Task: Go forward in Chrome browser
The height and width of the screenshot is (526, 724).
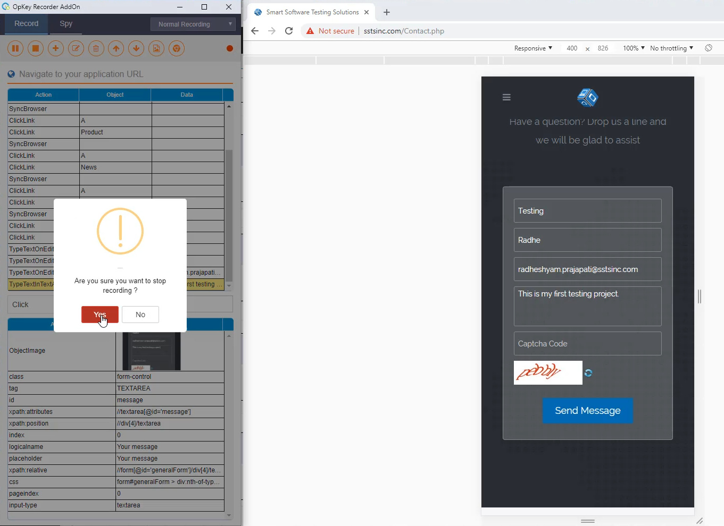Action: tap(272, 31)
